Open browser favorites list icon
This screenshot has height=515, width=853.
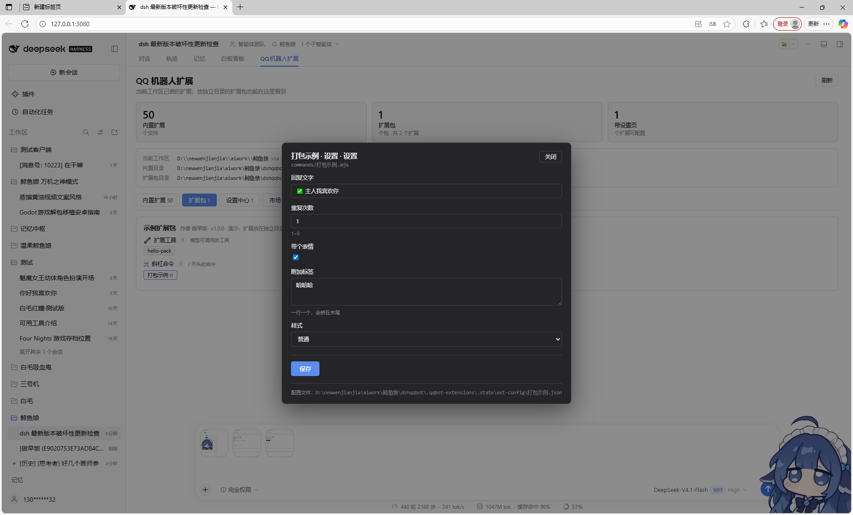pos(764,24)
